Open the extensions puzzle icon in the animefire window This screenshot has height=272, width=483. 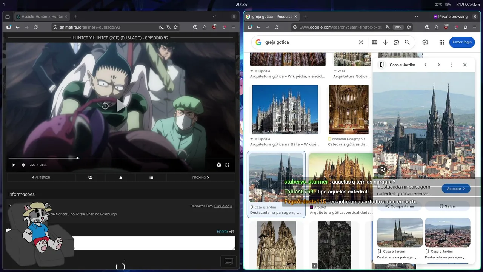[x=205, y=27]
